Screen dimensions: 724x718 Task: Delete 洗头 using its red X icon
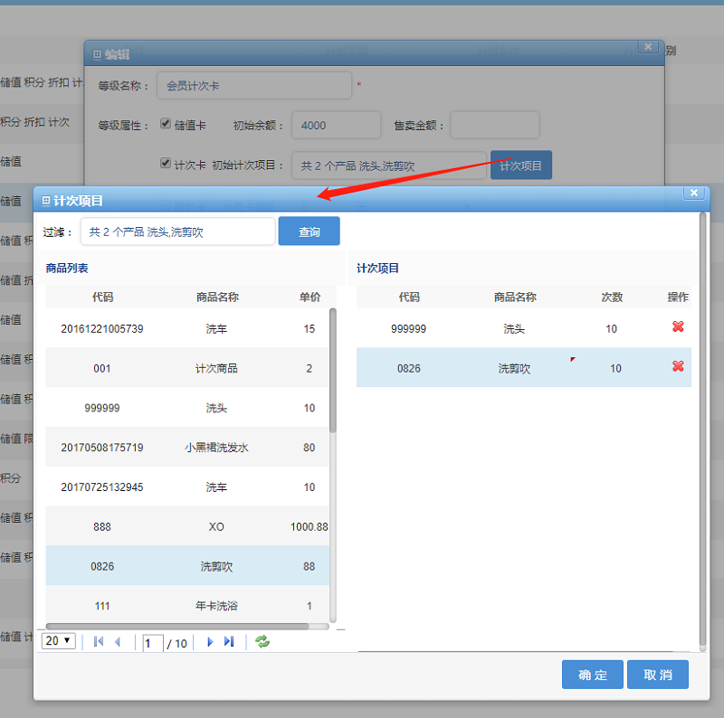click(x=678, y=327)
